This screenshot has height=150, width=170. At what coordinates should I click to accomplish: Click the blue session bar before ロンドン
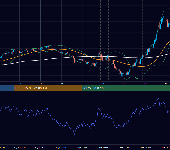(x=7, y=88)
